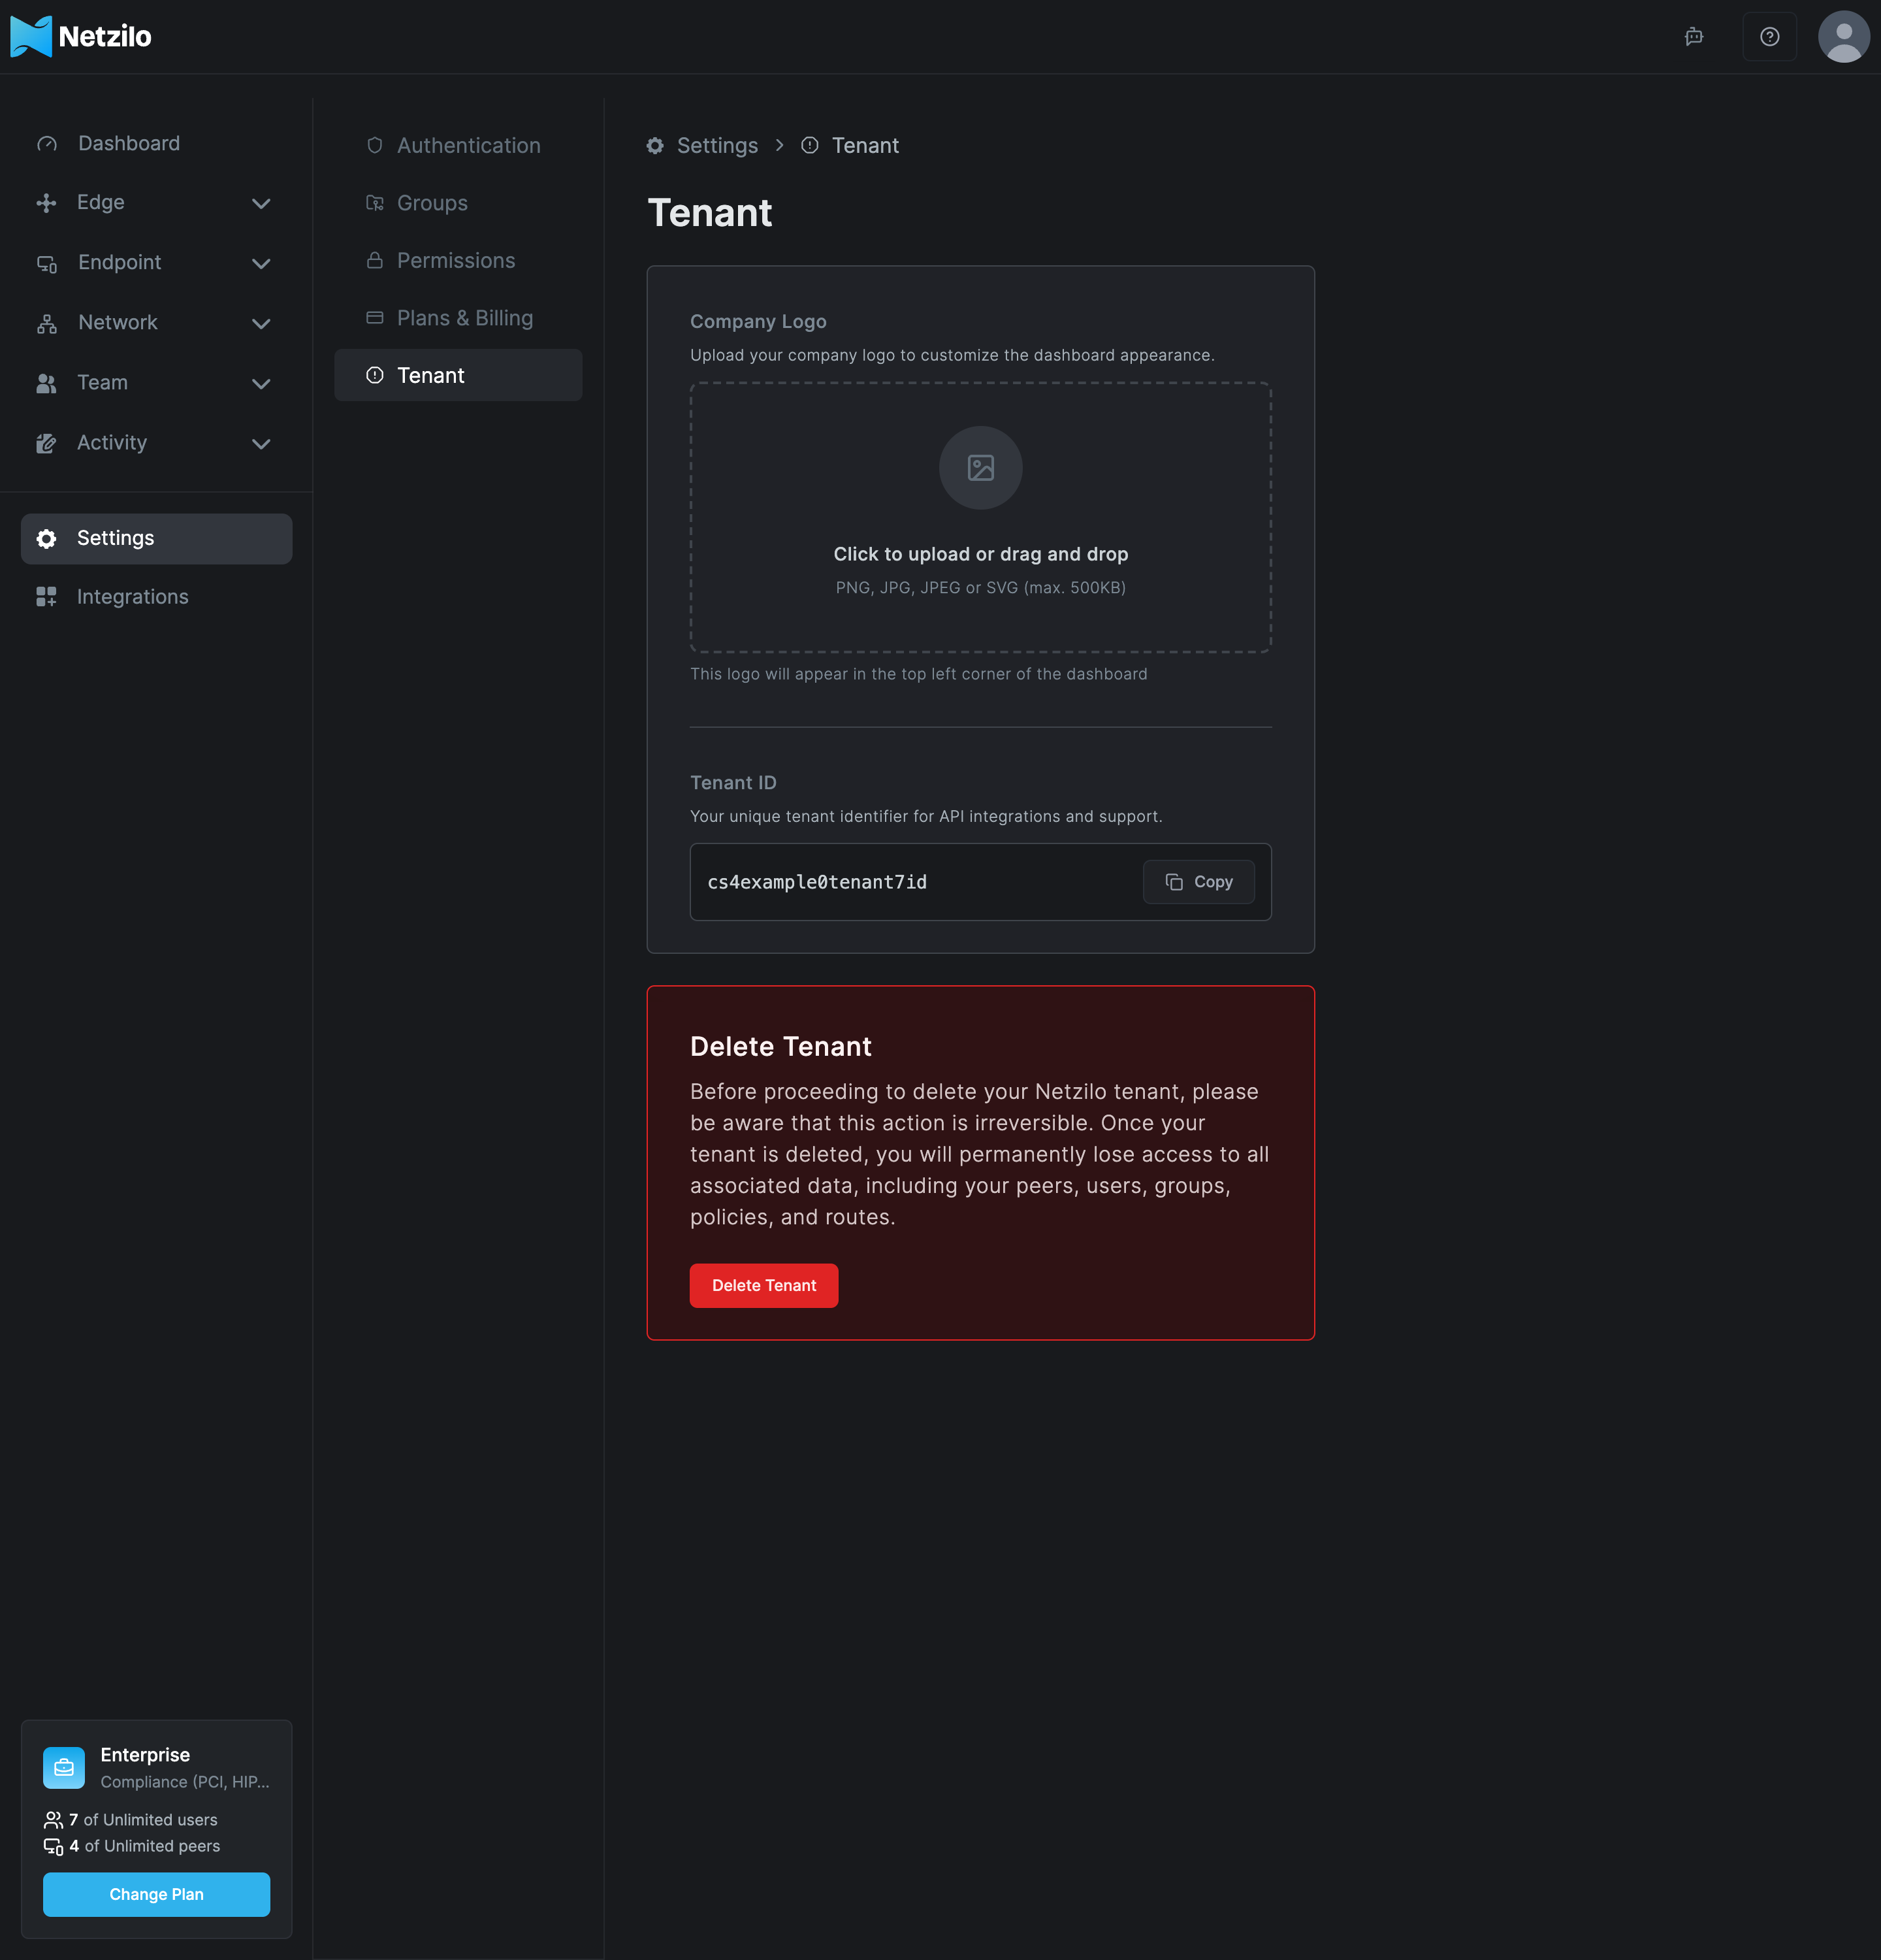This screenshot has width=1881, height=1960.
Task: Click the Netzilo brand name
Action: click(105, 37)
